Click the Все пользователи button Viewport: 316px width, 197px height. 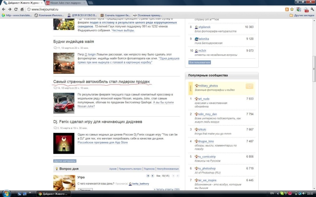[199, 63]
